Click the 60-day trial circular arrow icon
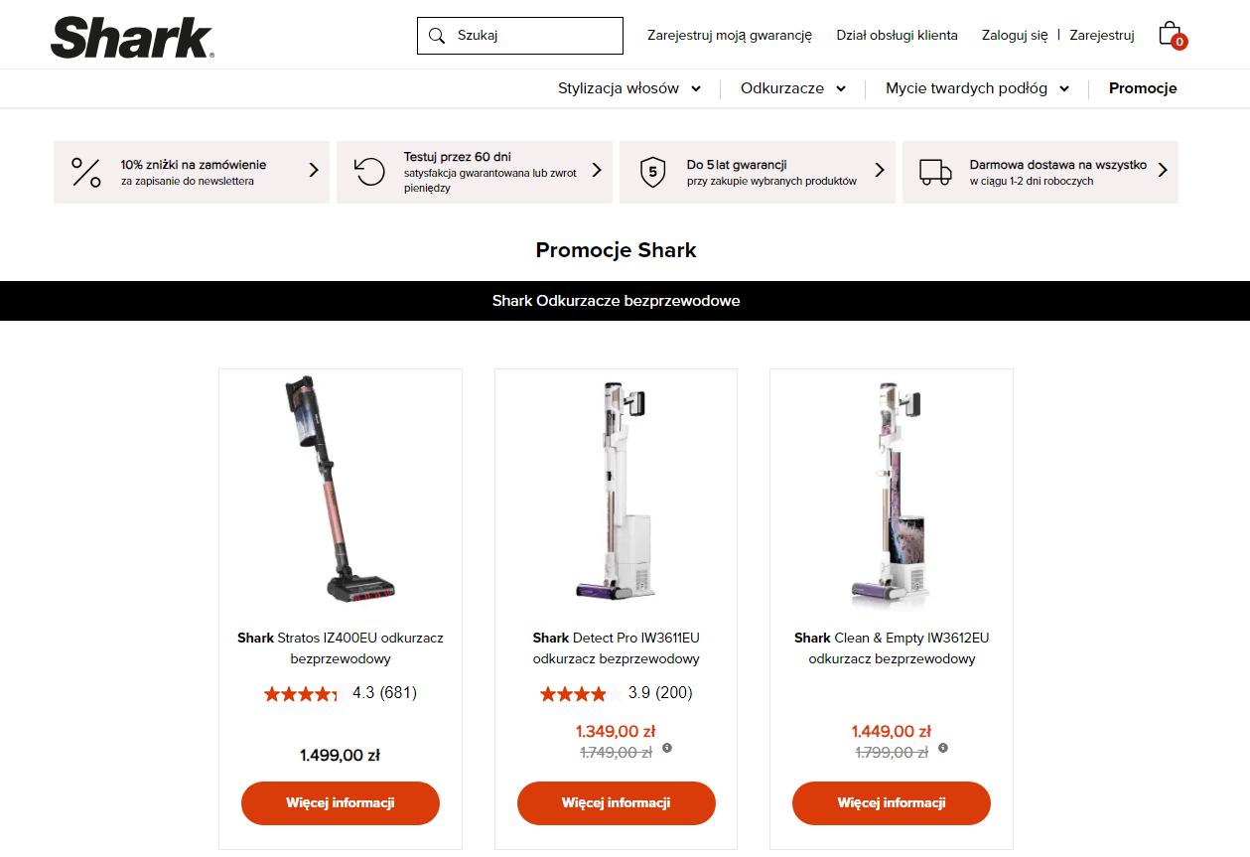The width and height of the screenshot is (1250, 857). 369,172
